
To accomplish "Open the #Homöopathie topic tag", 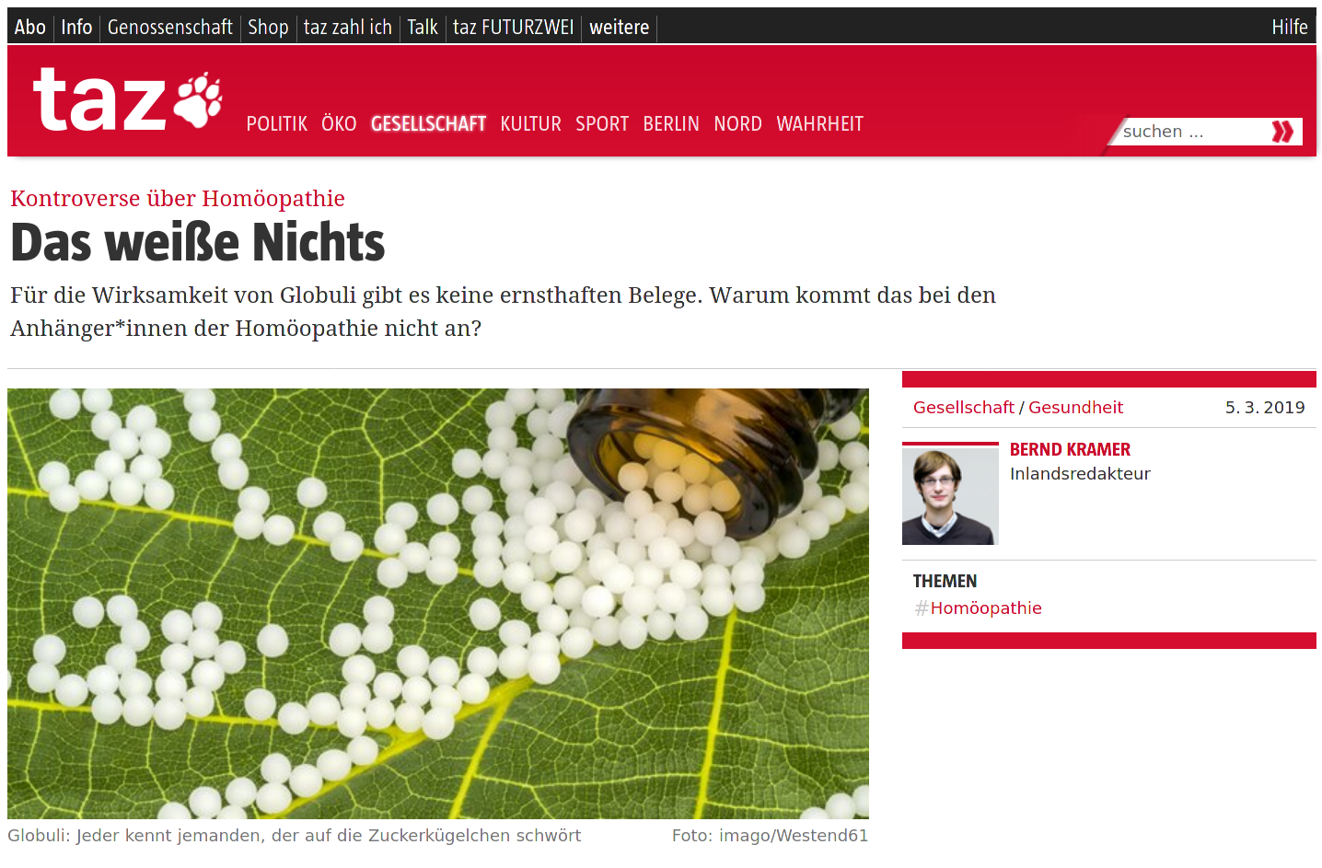I will pos(978,608).
